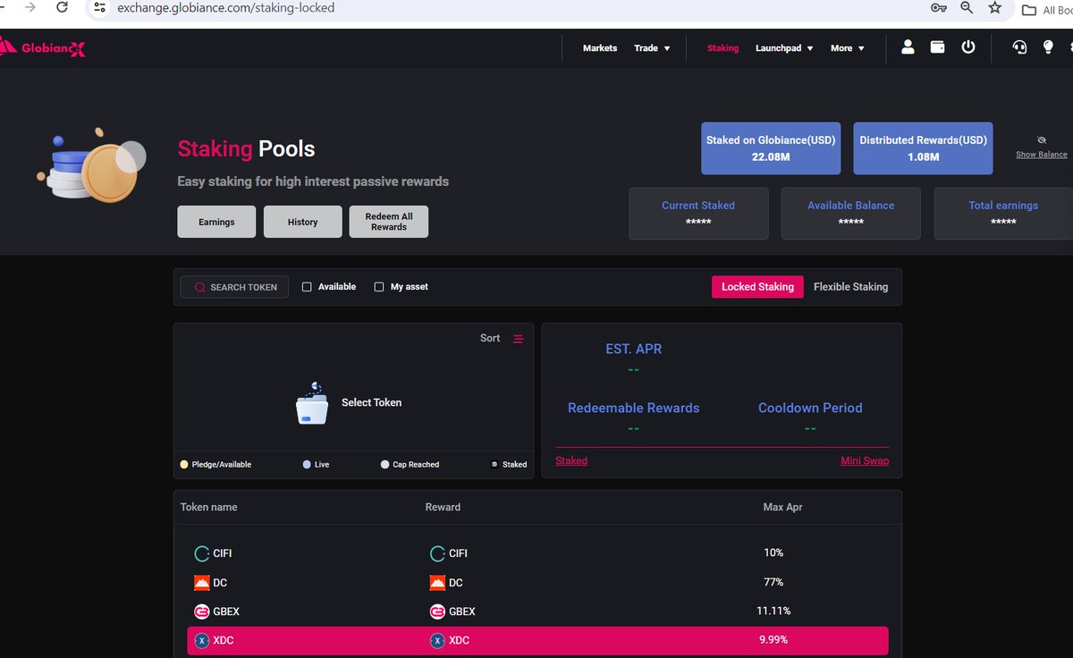Switch to Flexible Staking tab

[850, 287]
